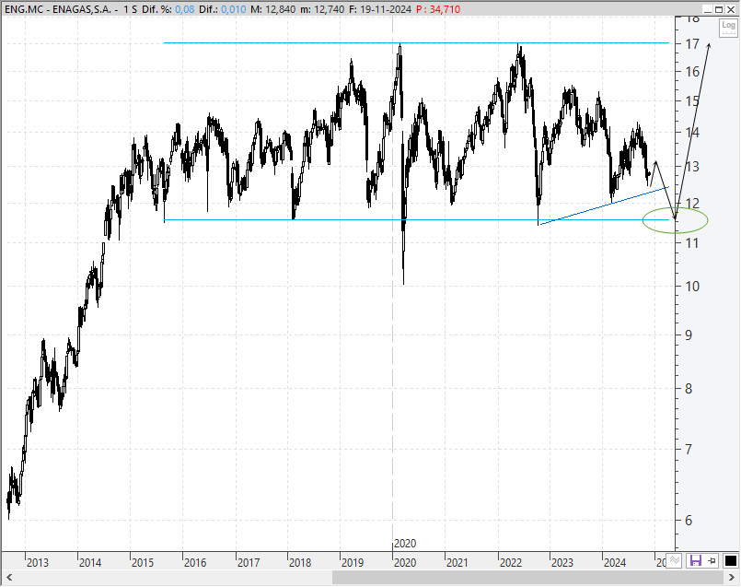The height and width of the screenshot is (587, 741).
Task: Click the Dif. % value 0,08
Action: click(x=184, y=9)
